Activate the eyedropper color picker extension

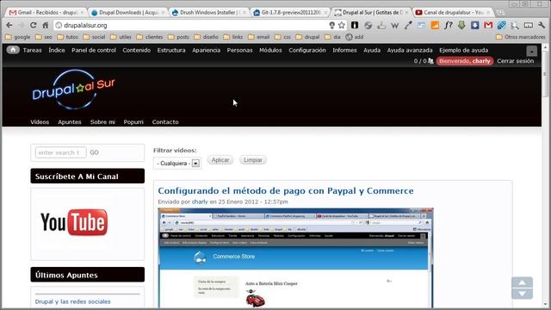pos(408,25)
